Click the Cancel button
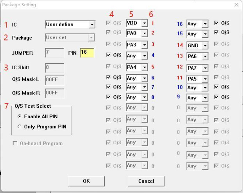Image resolution: width=243 pixels, height=193 pixels. point(146,181)
